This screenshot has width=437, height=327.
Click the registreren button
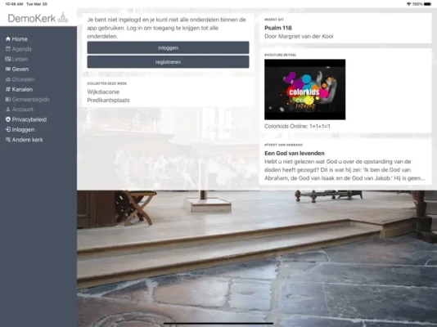point(168,62)
